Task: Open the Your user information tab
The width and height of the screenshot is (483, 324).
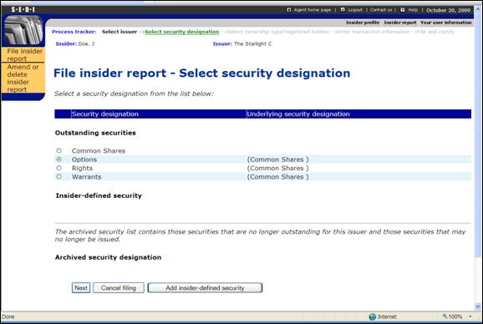Action: pyautogui.click(x=446, y=23)
